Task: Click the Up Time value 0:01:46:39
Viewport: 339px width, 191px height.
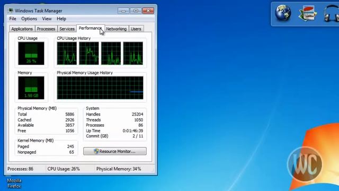Action: 133,131
